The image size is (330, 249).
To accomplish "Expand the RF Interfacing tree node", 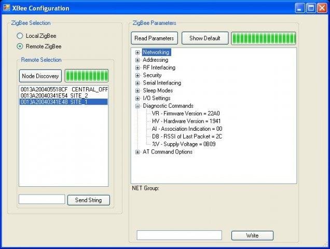I will (137, 67).
